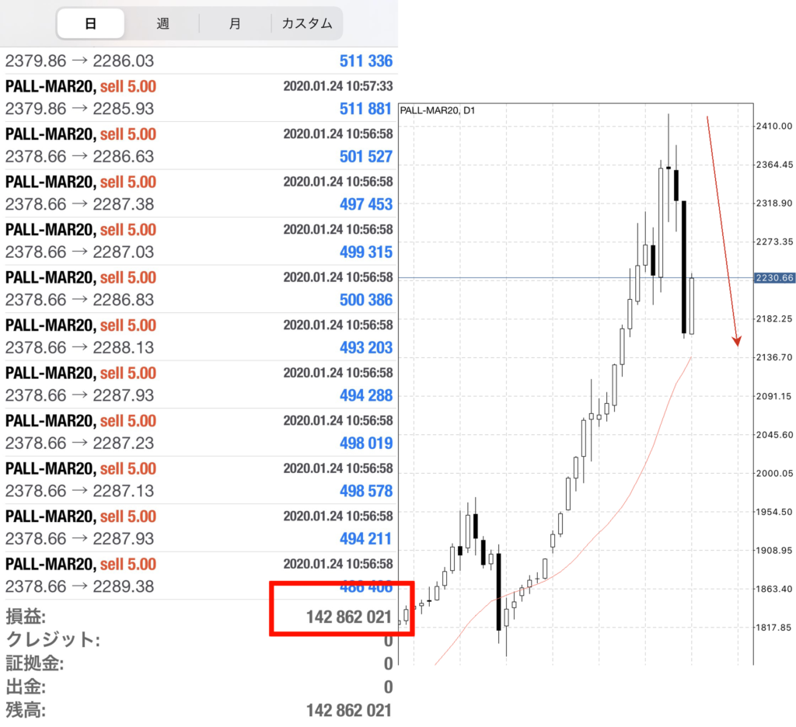Open the カスタム custom period tab
Viewport: 796px width, 727px height.
[306, 23]
